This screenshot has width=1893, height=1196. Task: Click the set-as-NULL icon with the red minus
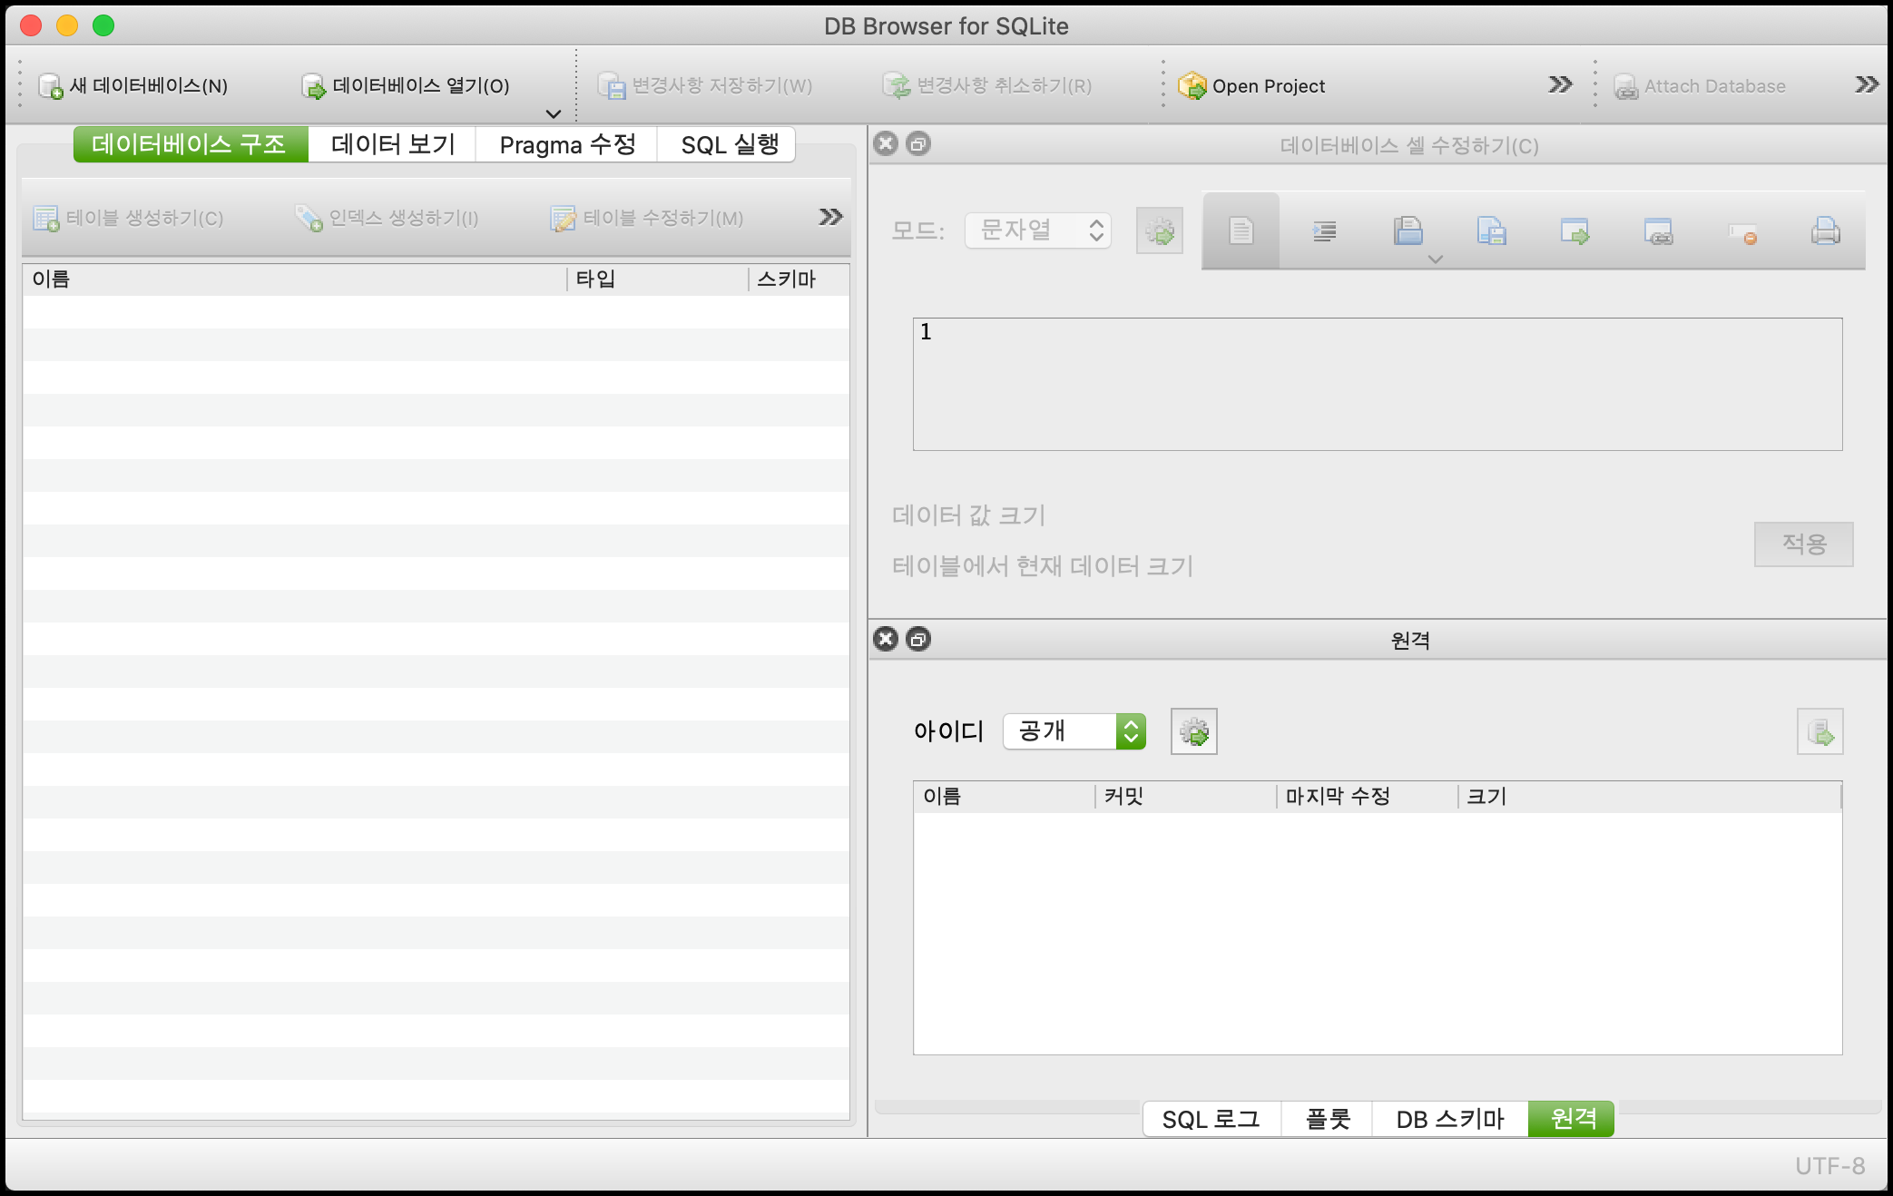click(x=1742, y=234)
